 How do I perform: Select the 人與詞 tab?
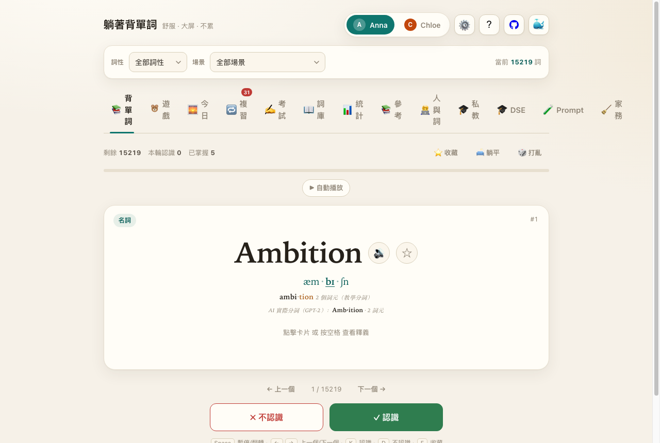click(x=431, y=110)
